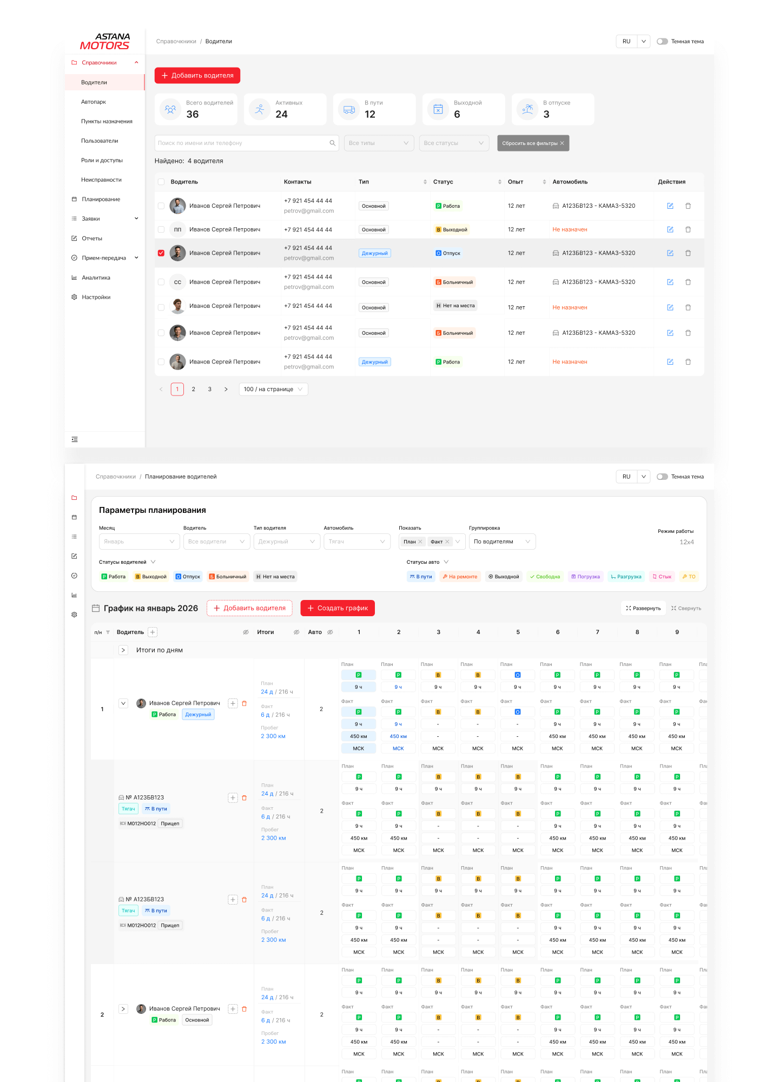Click the Свернуть button
The width and height of the screenshot is (779, 1082).
coord(686,608)
